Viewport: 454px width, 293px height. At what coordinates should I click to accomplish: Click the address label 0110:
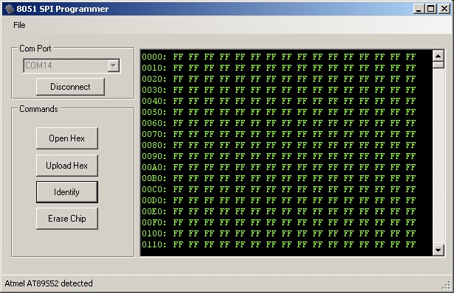click(154, 244)
